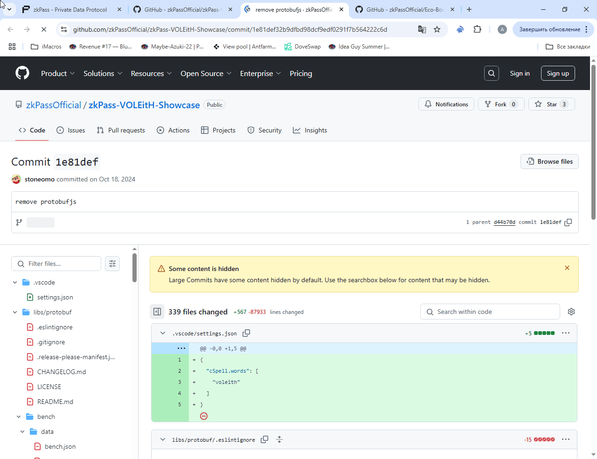Image resolution: width=597 pixels, height=459 pixels.
Task: Focus the Search within code box
Action: pos(490,312)
